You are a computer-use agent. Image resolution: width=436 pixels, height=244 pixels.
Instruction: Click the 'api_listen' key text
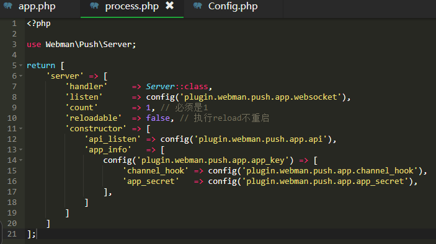pos(112,139)
